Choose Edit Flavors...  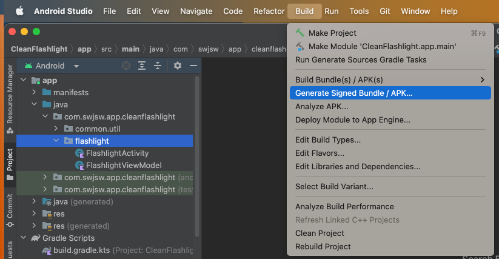tap(390, 153)
